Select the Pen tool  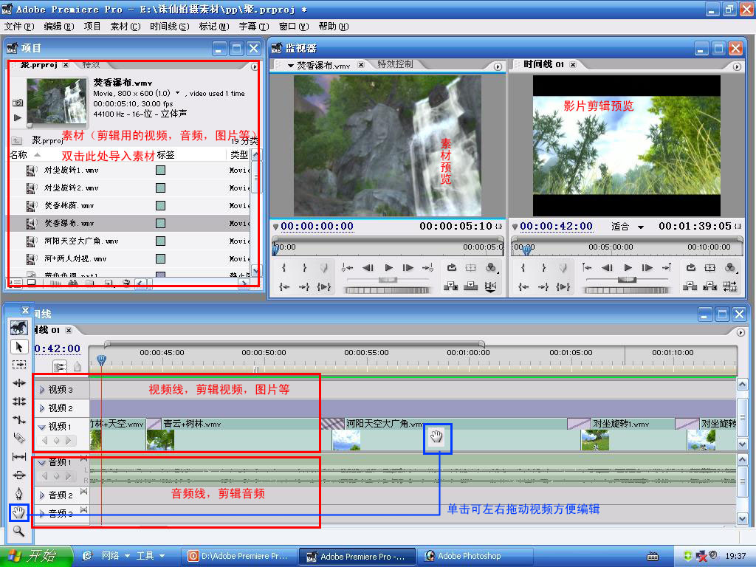coord(18,493)
